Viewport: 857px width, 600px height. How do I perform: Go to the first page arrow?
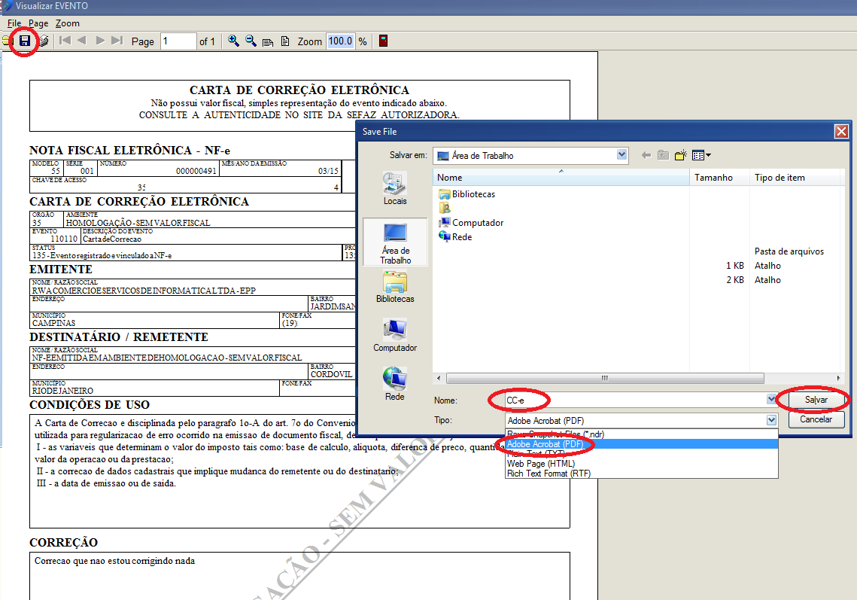(x=65, y=41)
